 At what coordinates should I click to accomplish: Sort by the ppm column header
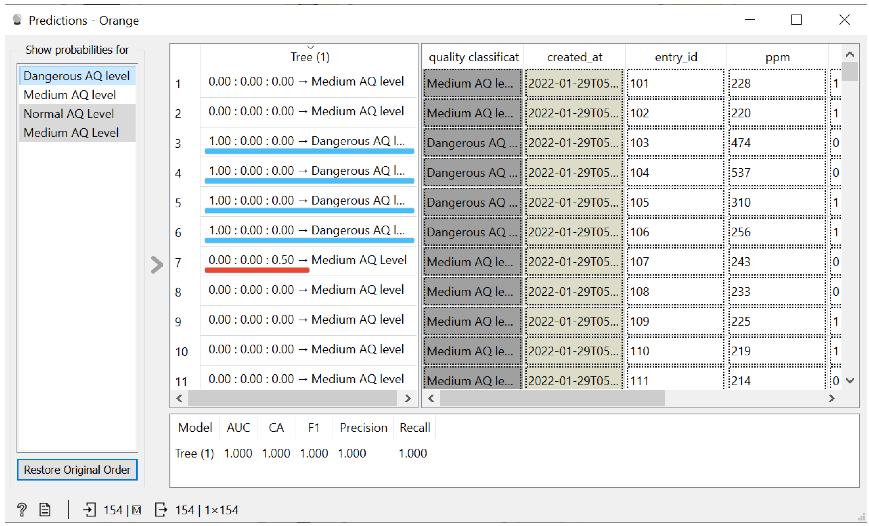coord(777,57)
